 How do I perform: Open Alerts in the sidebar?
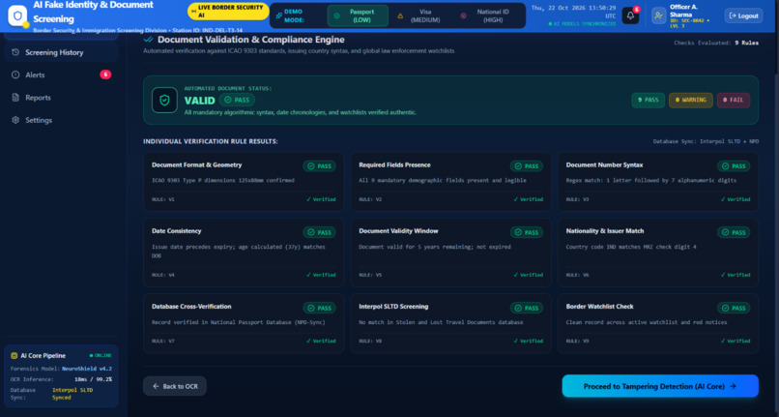pyautogui.click(x=61, y=74)
